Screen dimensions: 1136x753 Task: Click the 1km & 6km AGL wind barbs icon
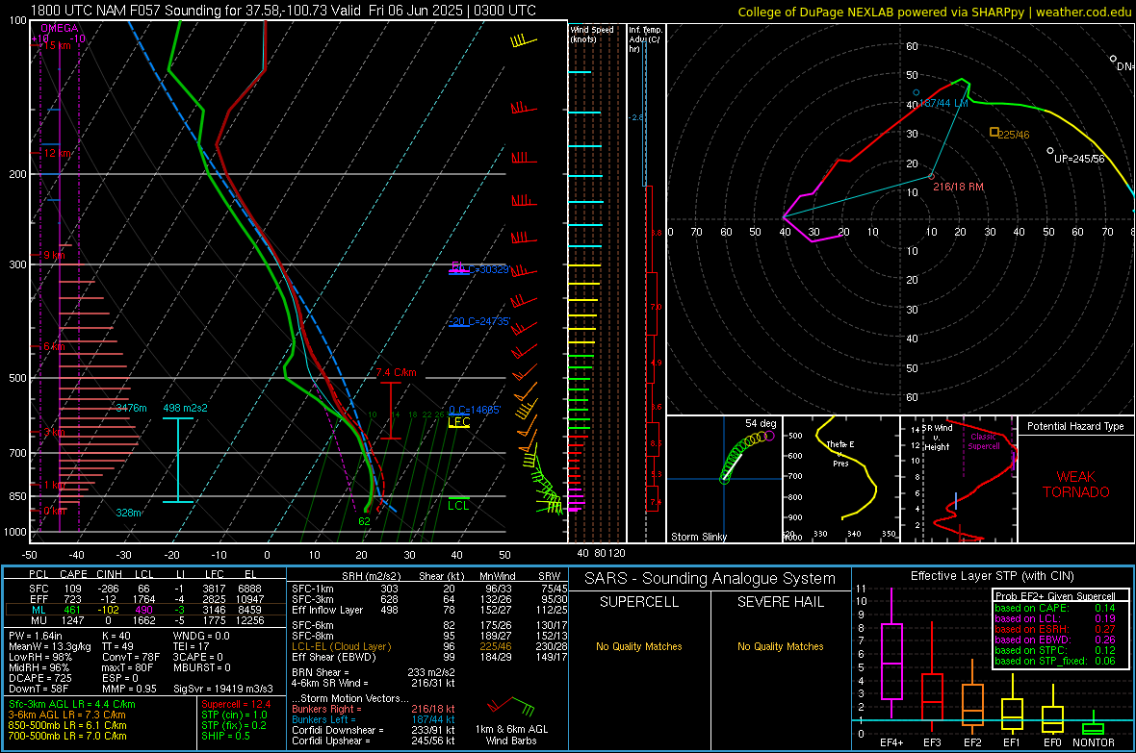click(x=511, y=706)
